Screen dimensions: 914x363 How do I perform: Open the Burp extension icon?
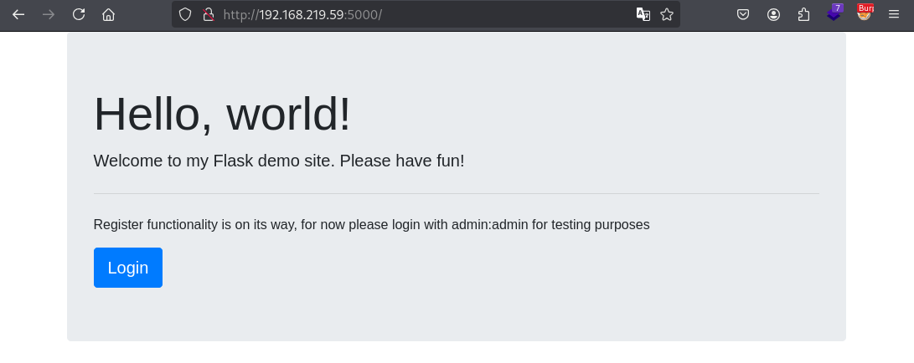pos(865,13)
